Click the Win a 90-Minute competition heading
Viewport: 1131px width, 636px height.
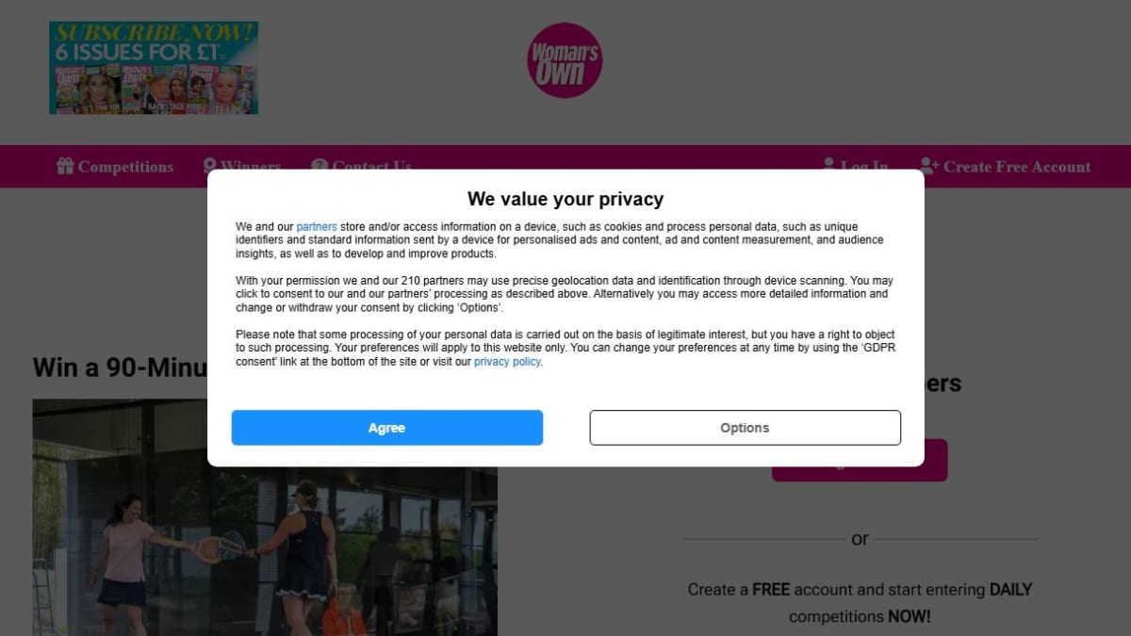tap(120, 367)
